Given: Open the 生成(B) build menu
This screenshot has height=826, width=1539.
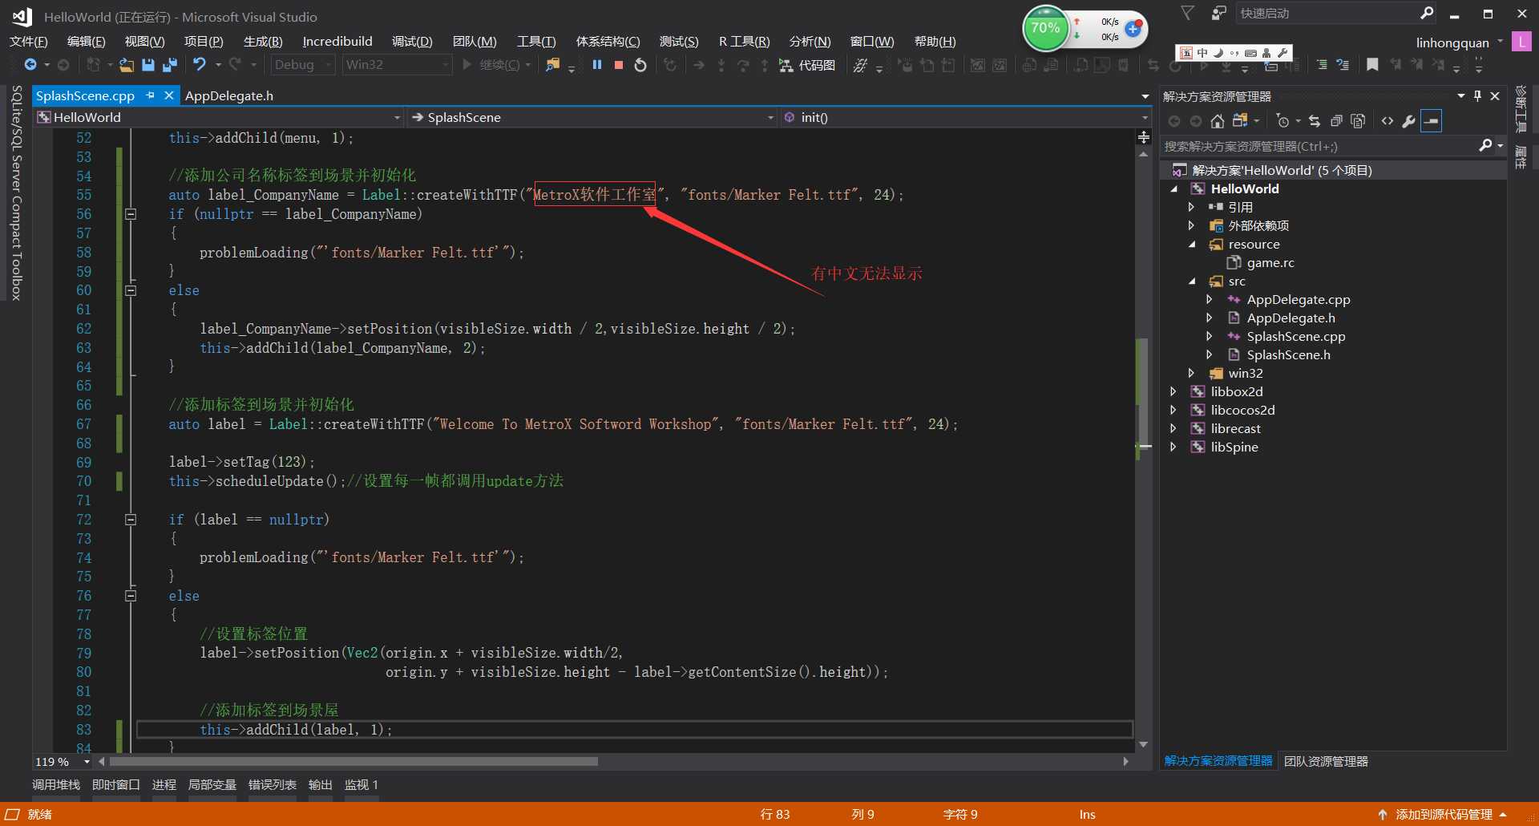Looking at the screenshot, I should pyautogui.click(x=263, y=42).
